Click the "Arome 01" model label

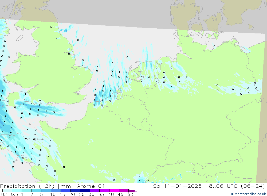tap(91, 186)
